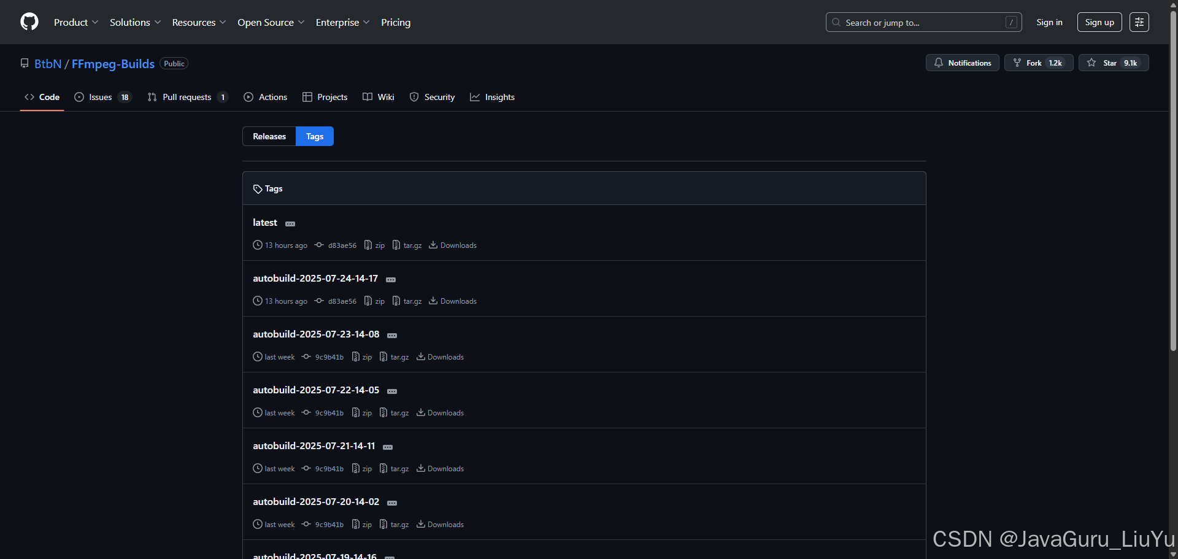Download tar.gz for autobuild-2025-07-23-14-08
The image size is (1178, 559).
coord(395,357)
